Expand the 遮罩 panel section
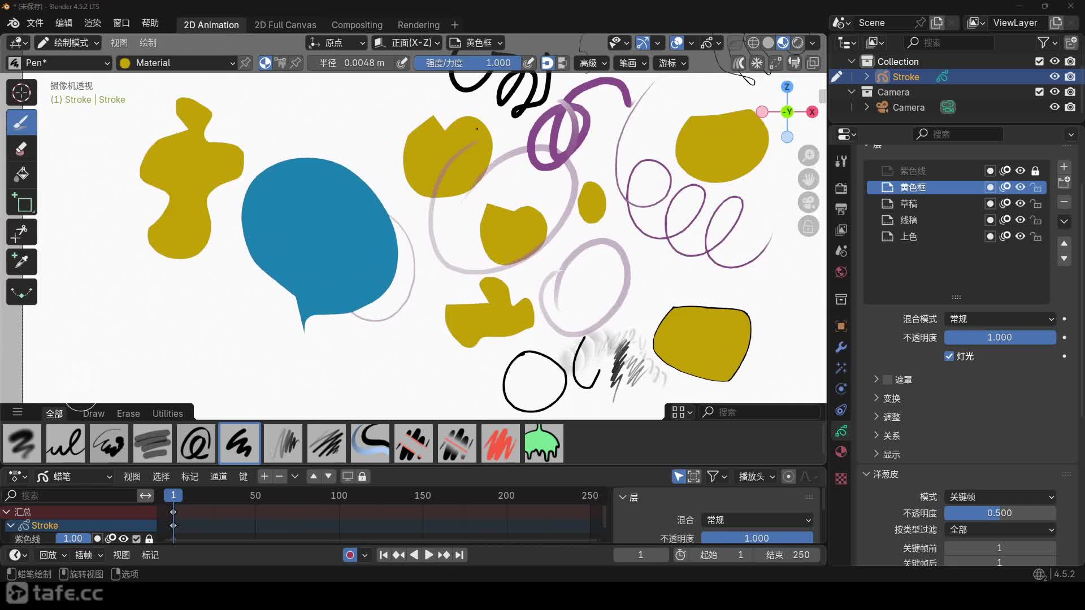 tap(876, 380)
